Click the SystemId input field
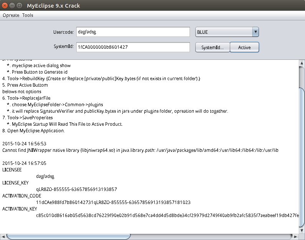The width and height of the screenshot is (305, 240). pos(133,47)
